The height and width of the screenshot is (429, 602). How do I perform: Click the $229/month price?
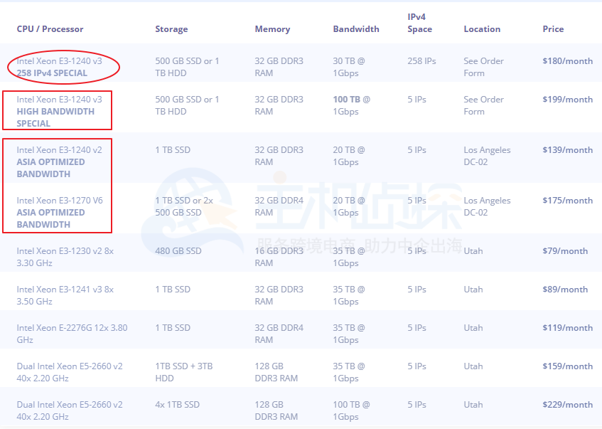[567, 405]
